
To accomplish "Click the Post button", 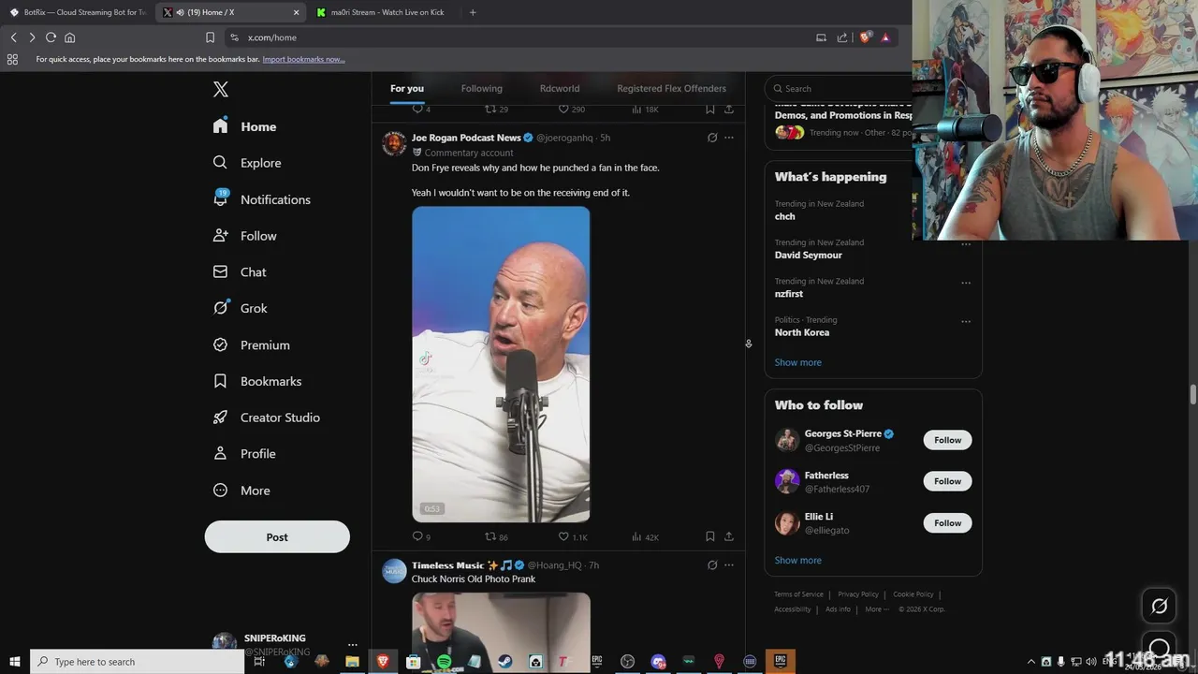I will pos(277,537).
